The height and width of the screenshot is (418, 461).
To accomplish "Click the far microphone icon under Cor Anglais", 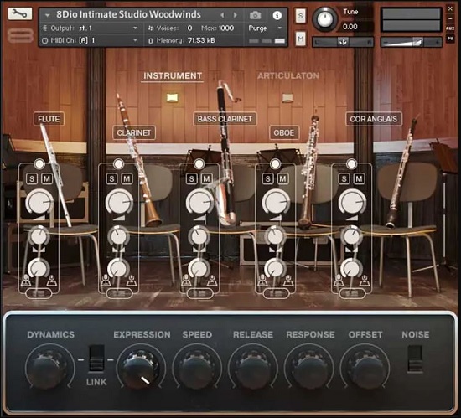I will (x=364, y=281).
